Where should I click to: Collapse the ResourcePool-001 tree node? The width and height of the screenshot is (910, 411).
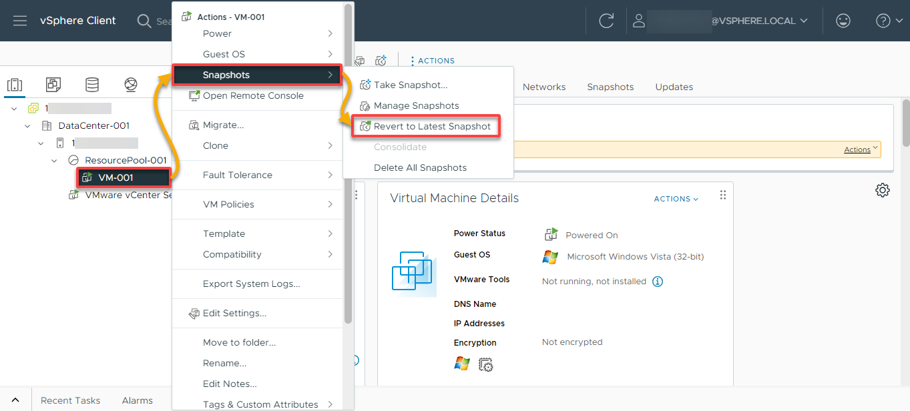54,160
